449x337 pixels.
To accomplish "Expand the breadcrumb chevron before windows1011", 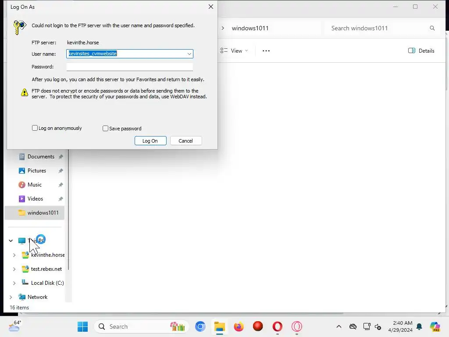I will 223,28.
